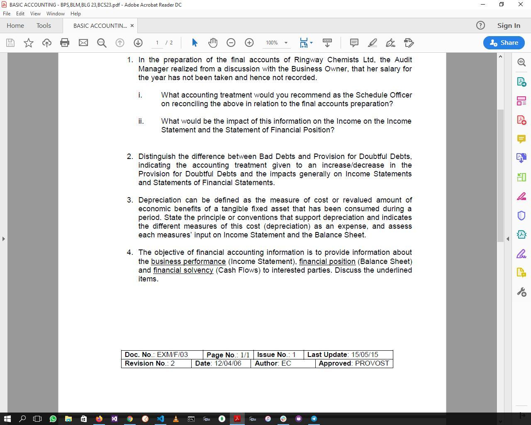Open the Comment tool in sidebar
The height and width of the screenshot is (425, 531).
click(x=521, y=139)
